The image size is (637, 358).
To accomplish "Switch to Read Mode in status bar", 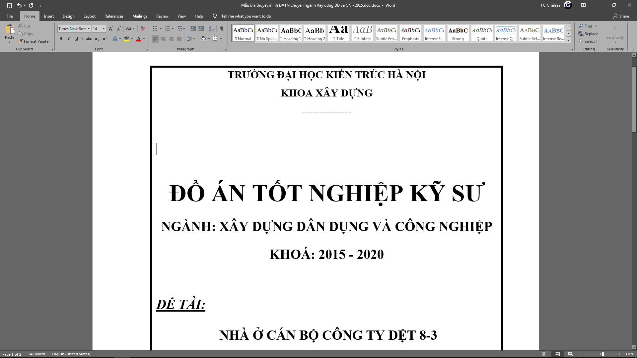I will [x=544, y=354].
